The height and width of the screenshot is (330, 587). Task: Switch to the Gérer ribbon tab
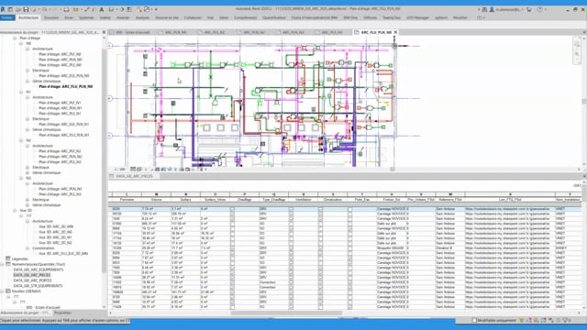pyautogui.click(x=224, y=17)
